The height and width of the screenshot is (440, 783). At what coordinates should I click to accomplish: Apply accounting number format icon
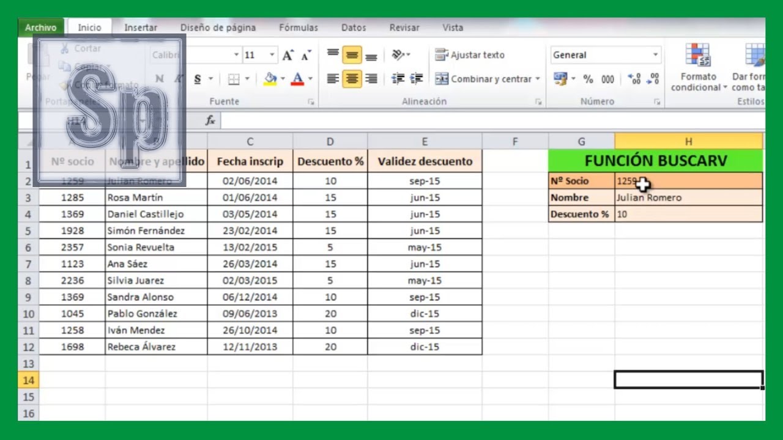point(560,79)
